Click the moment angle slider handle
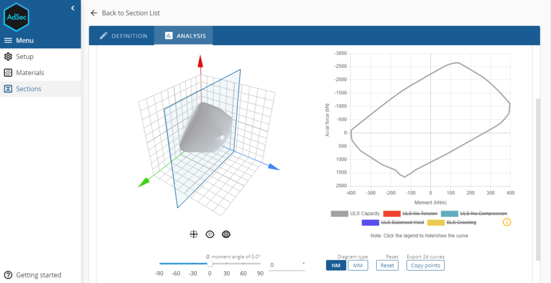Viewport: 551px width, 283px height. (x=210, y=264)
